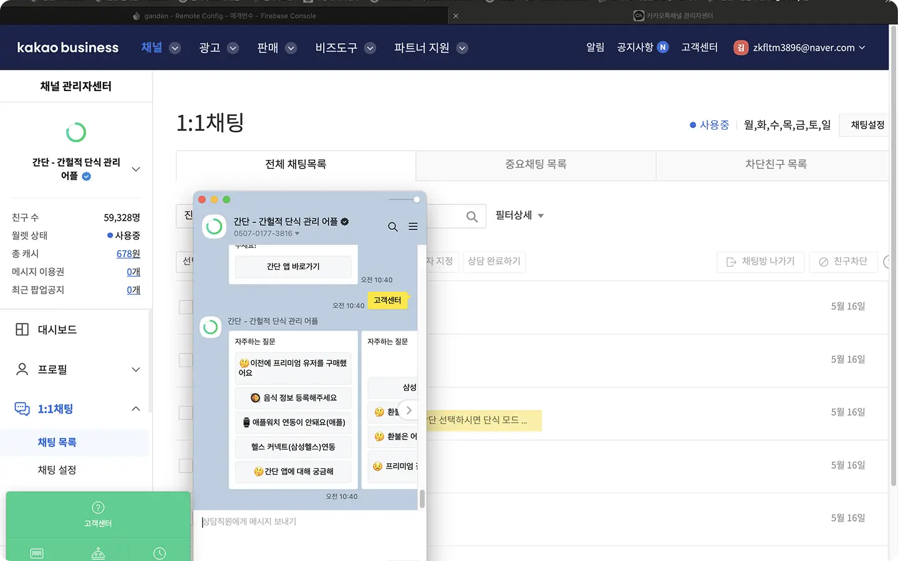Switch to the 전체 채팅목록 tab
The width and height of the screenshot is (898, 561).
[296, 165]
